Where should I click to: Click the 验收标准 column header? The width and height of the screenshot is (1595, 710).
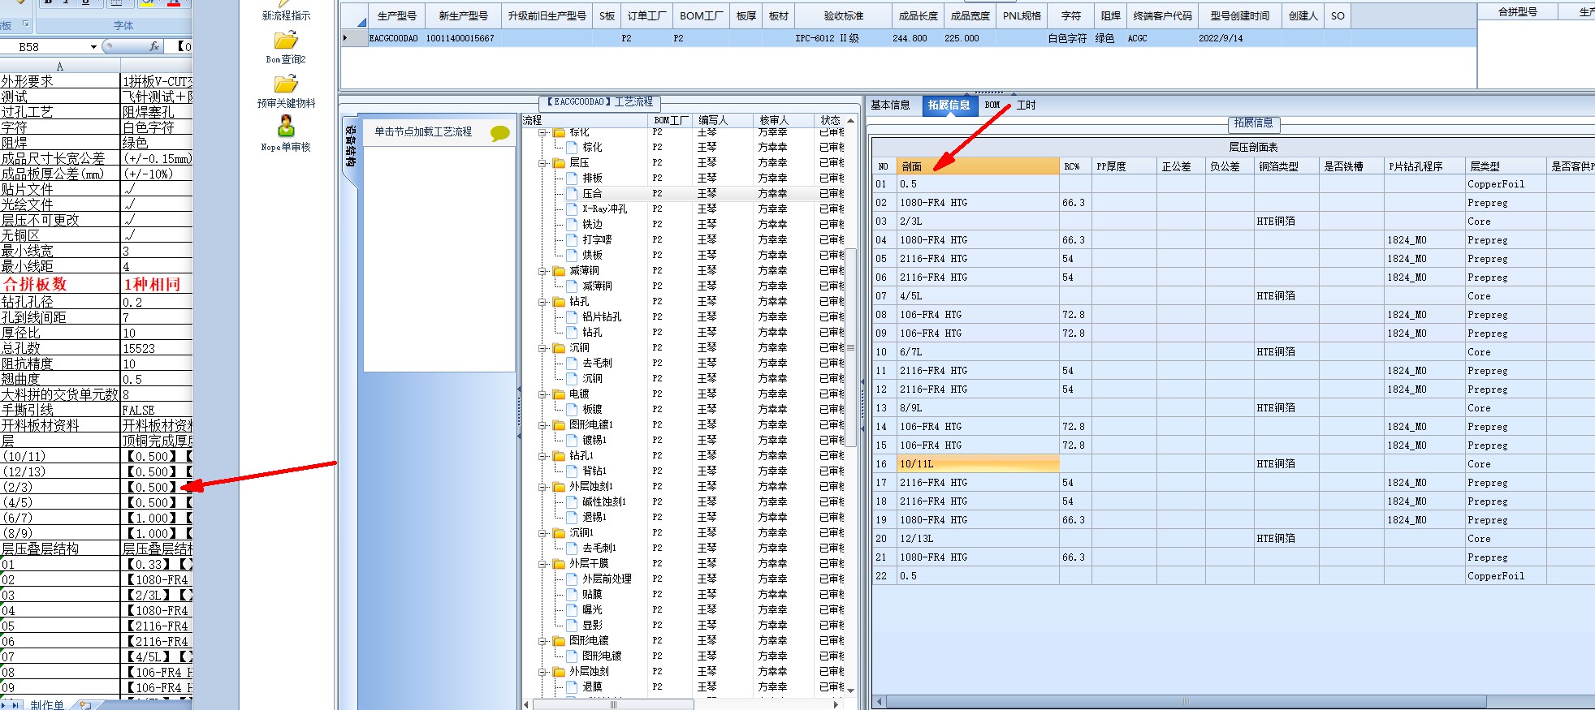[x=843, y=15]
